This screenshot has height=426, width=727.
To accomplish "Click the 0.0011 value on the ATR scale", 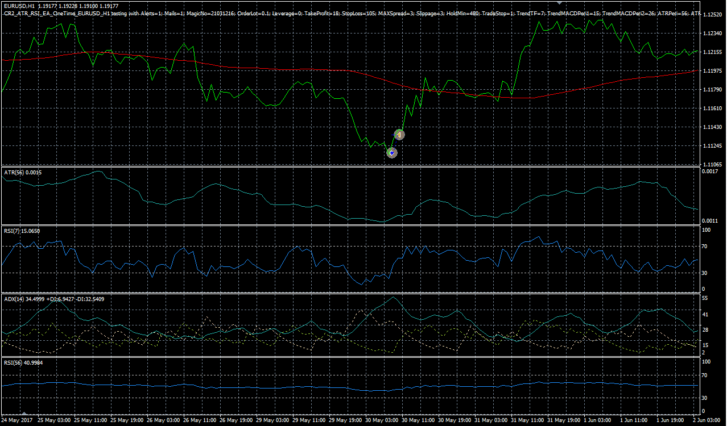I will point(709,220).
